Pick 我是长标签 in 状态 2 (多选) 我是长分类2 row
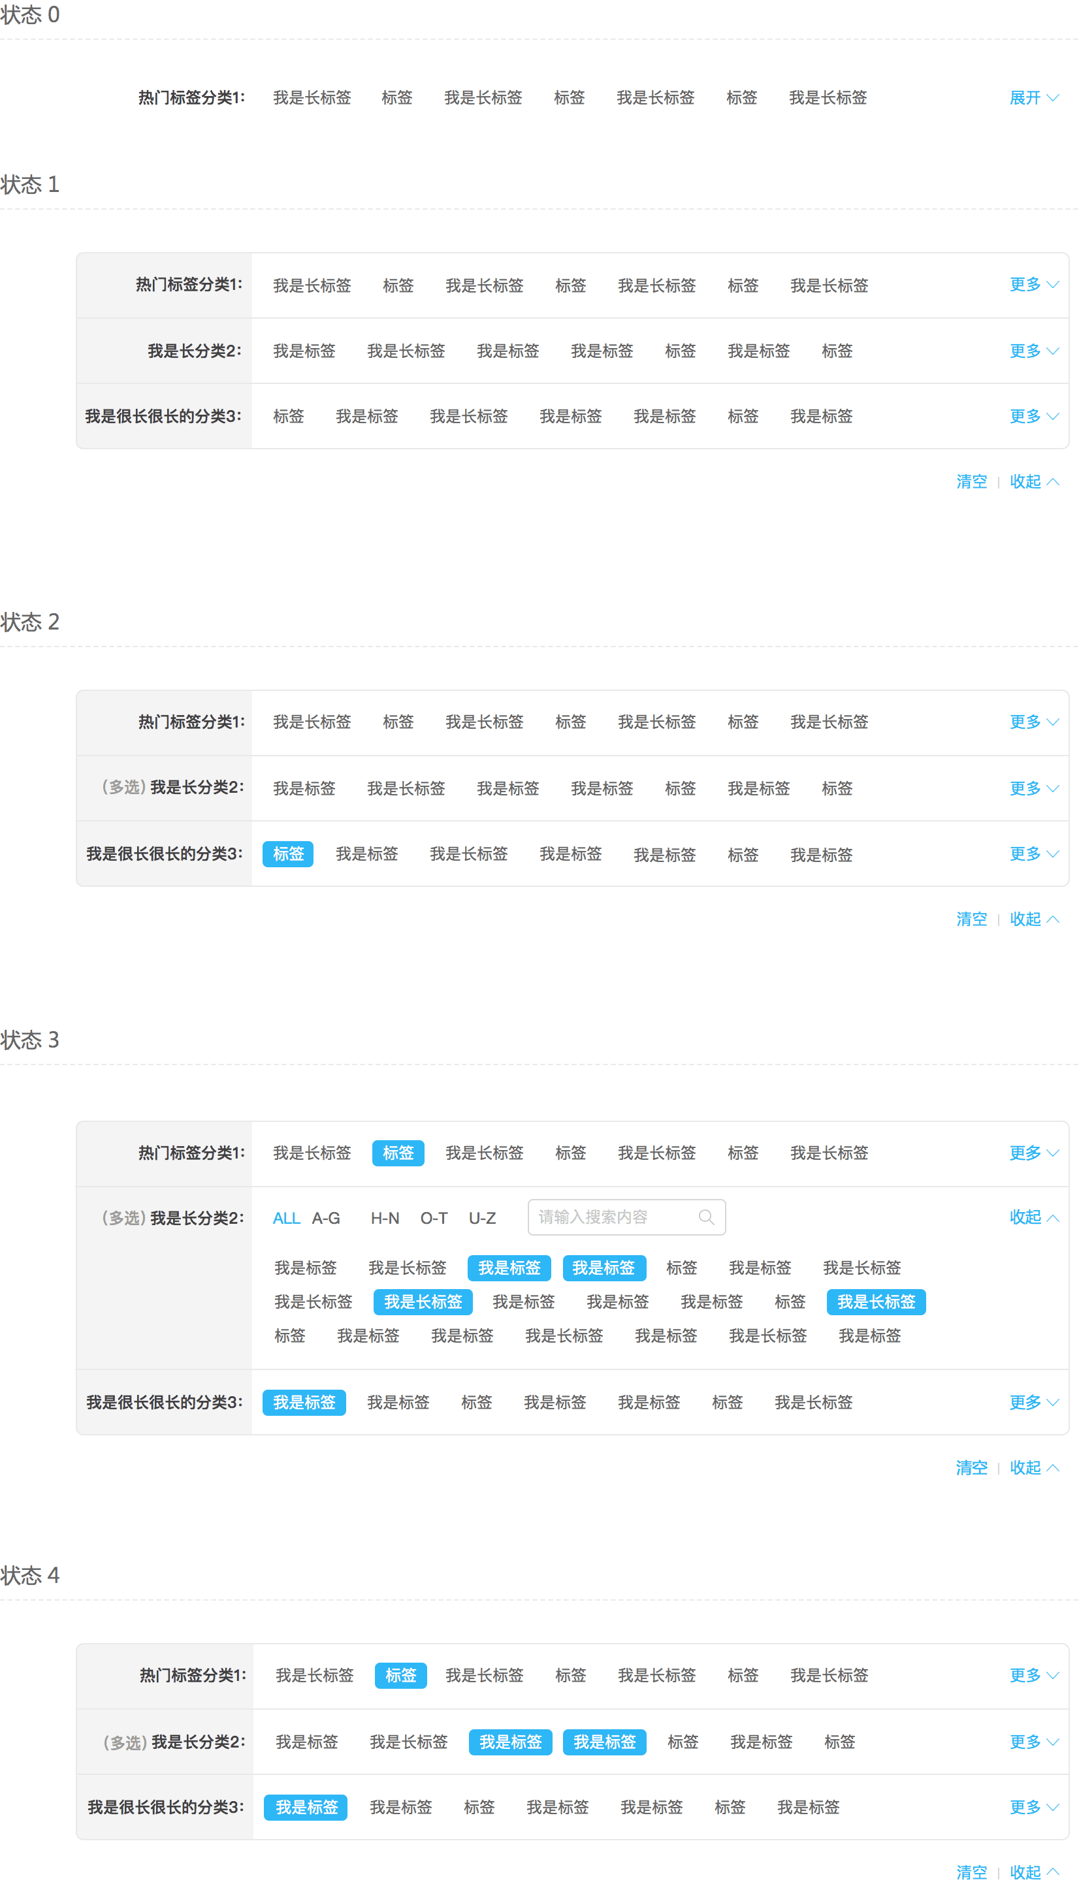The height and width of the screenshot is (1886, 1079). (x=406, y=788)
